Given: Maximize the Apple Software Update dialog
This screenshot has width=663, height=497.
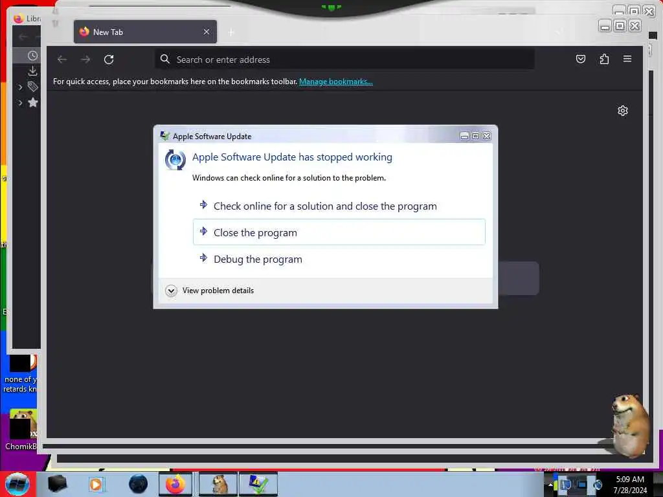Looking at the screenshot, I should pyautogui.click(x=475, y=136).
